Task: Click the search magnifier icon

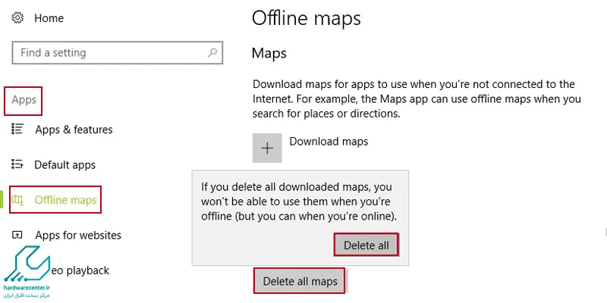Action: pyautogui.click(x=212, y=52)
